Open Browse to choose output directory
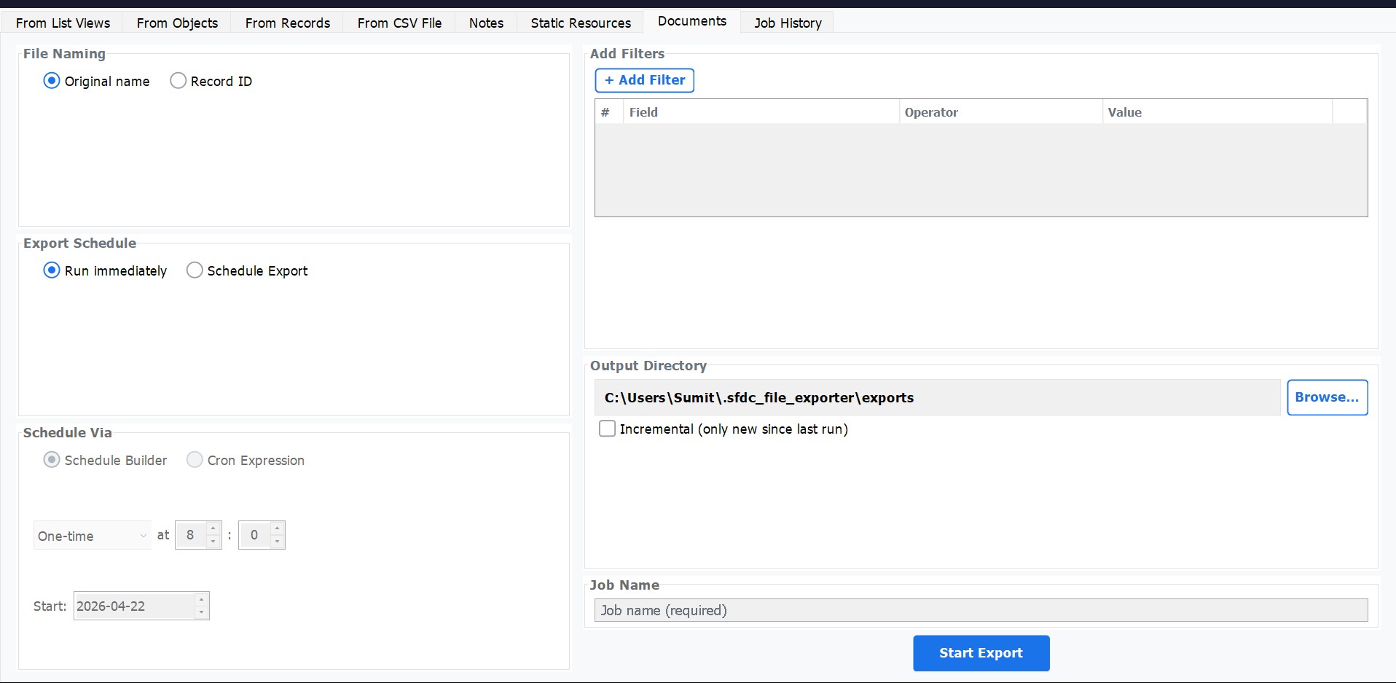The image size is (1396, 683). [x=1327, y=397]
